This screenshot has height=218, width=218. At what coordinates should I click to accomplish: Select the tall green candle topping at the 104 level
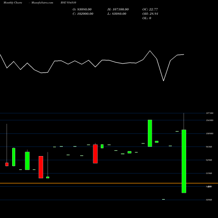(x=150, y=133)
